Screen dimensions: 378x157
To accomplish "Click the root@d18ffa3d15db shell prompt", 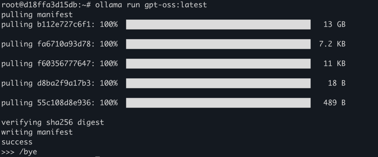I will pyautogui.click(x=45, y=5).
